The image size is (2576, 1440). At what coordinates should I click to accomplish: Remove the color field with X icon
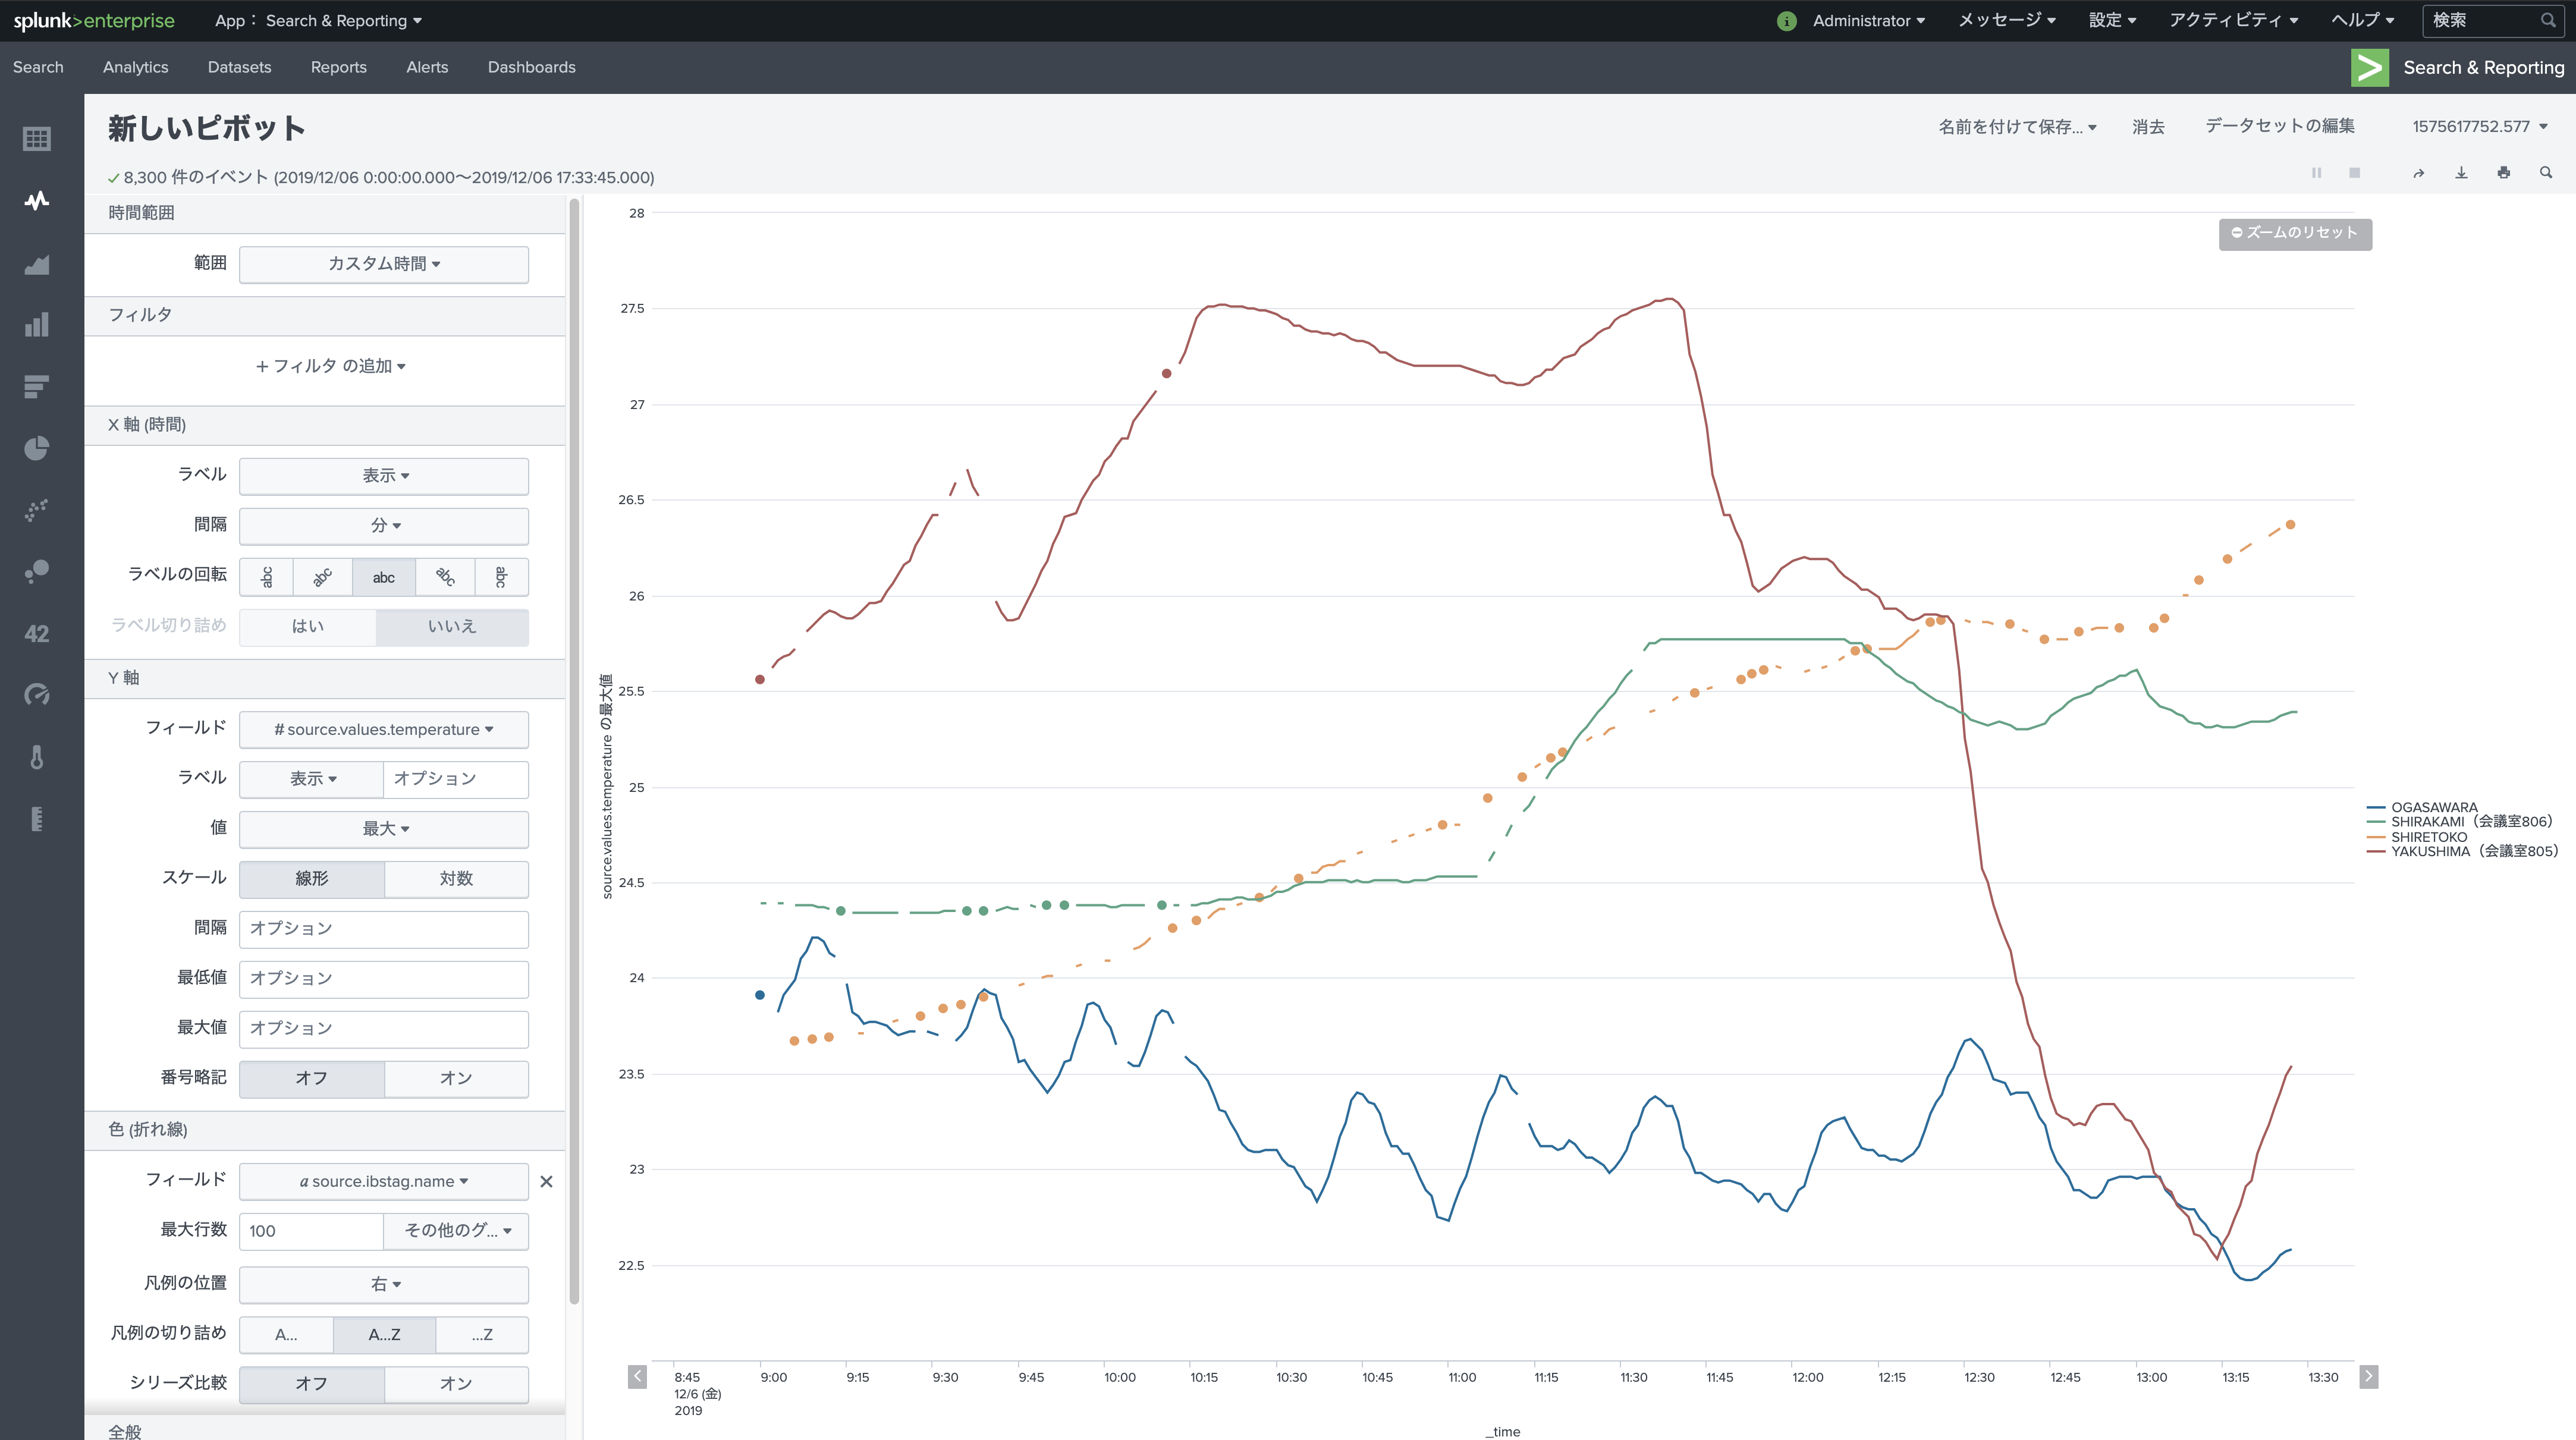click(546, 1181)
